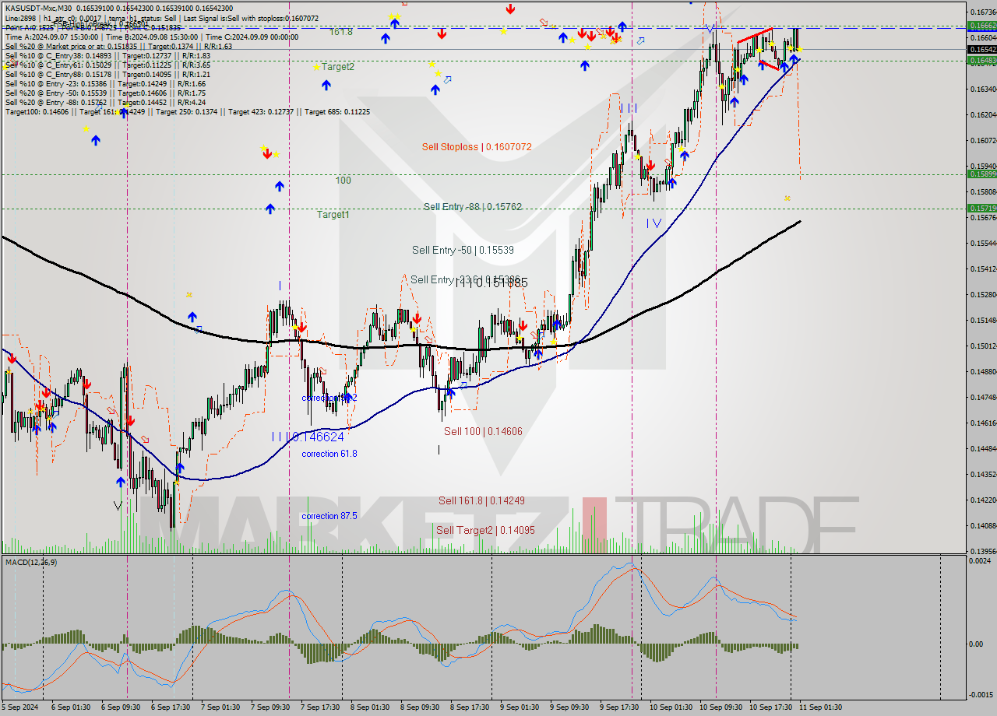This screenshot has width=997, height=716.
Task: Click the black current price tag 0.16542
Action: [981, 49]
